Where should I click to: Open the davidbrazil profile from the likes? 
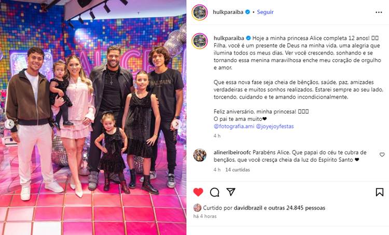coord(248,208)
